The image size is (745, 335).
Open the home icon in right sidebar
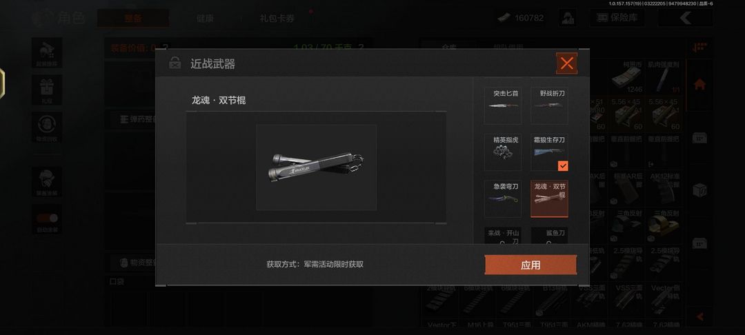click(699, 85)
